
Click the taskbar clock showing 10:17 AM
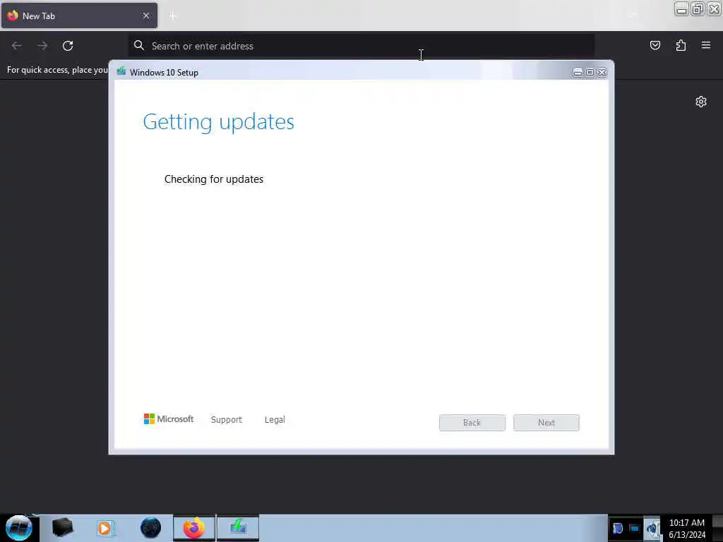[x=686, y=529]
